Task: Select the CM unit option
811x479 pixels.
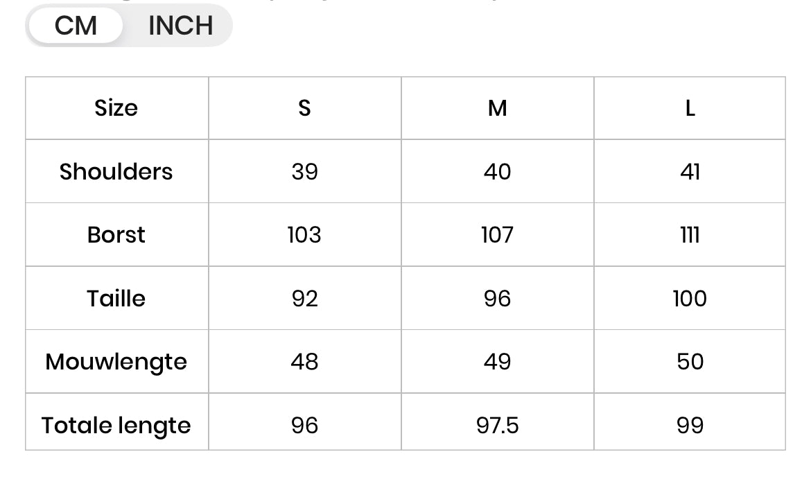Action: [x=76, y=26]
